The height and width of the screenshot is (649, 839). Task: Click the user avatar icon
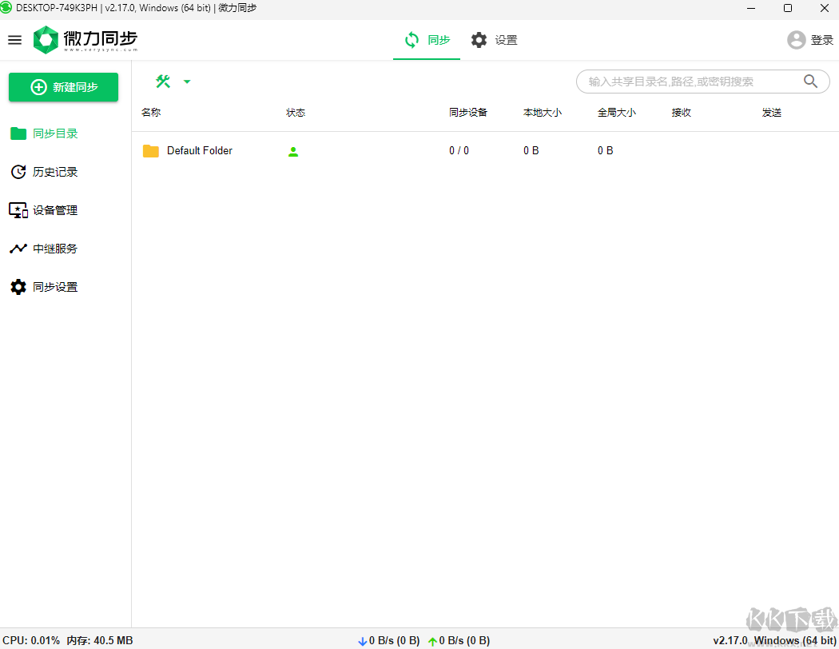click(796, 40)
